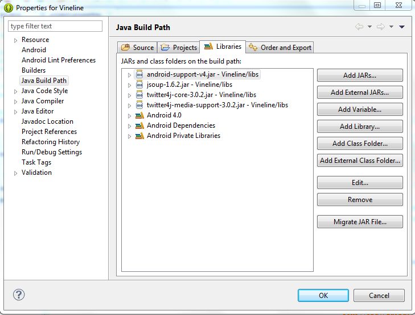Select jsoup-1.6.2.jar - Vineline/libs text
415x315 pixels.
(190, 85)
